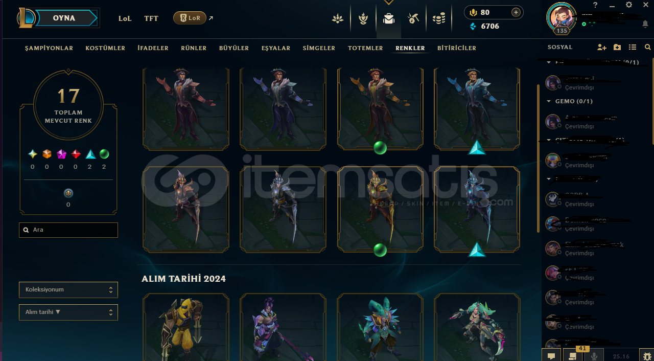Open the Alım tarihi sort dropdown
654x361 pixels.
(68, 312)
